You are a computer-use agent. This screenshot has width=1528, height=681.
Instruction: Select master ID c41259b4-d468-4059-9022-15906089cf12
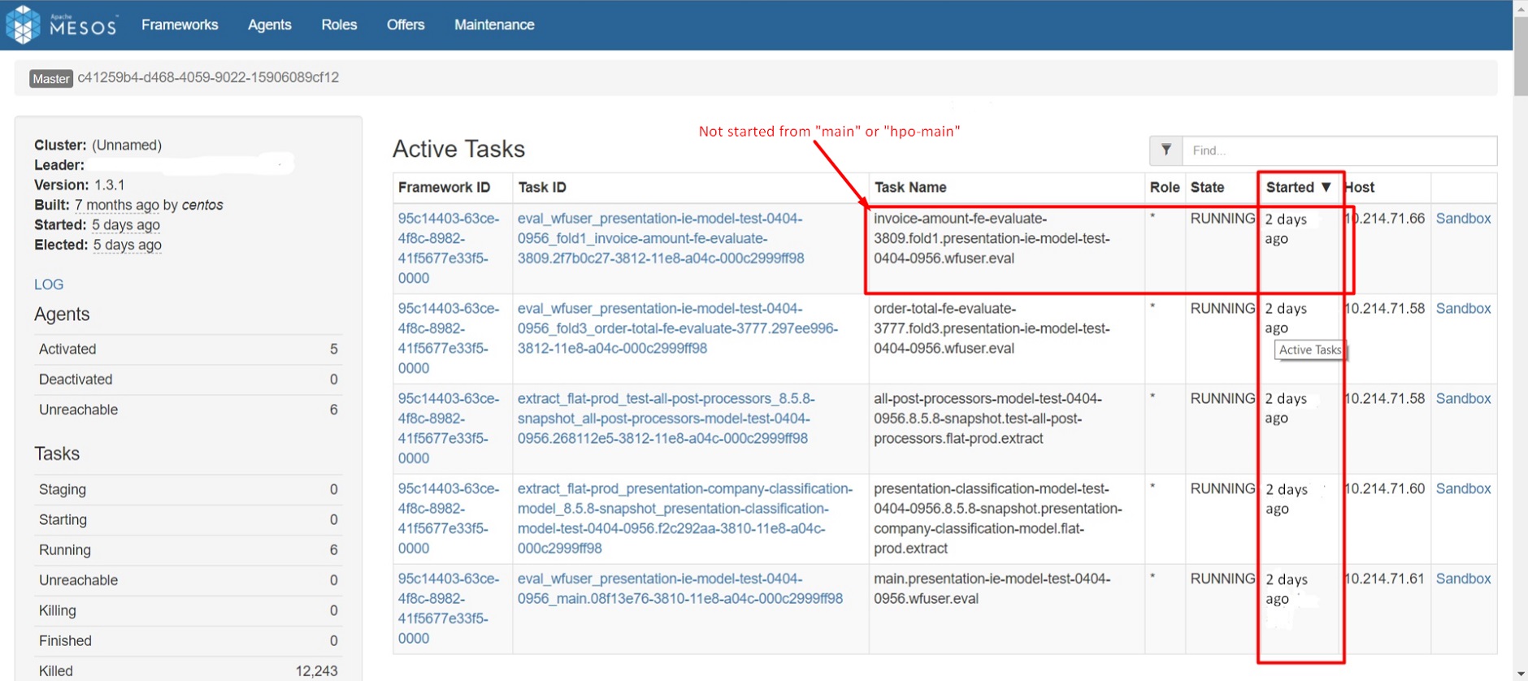click(208, 78)
